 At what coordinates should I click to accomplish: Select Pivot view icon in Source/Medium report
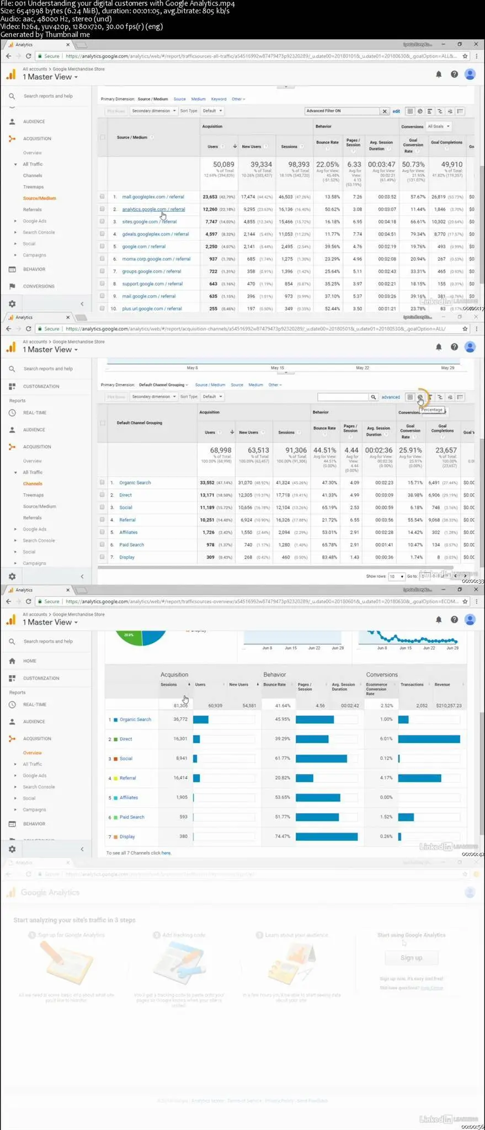[x=460, y=111]
